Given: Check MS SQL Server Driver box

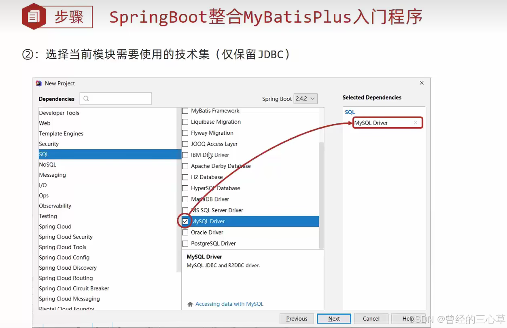Looking at the screenshot, I should [185, 210].
